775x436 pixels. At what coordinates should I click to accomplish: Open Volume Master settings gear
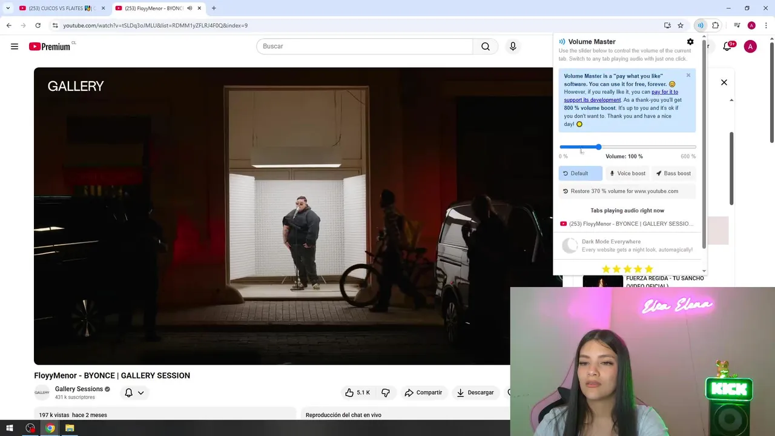coord(690,42)
